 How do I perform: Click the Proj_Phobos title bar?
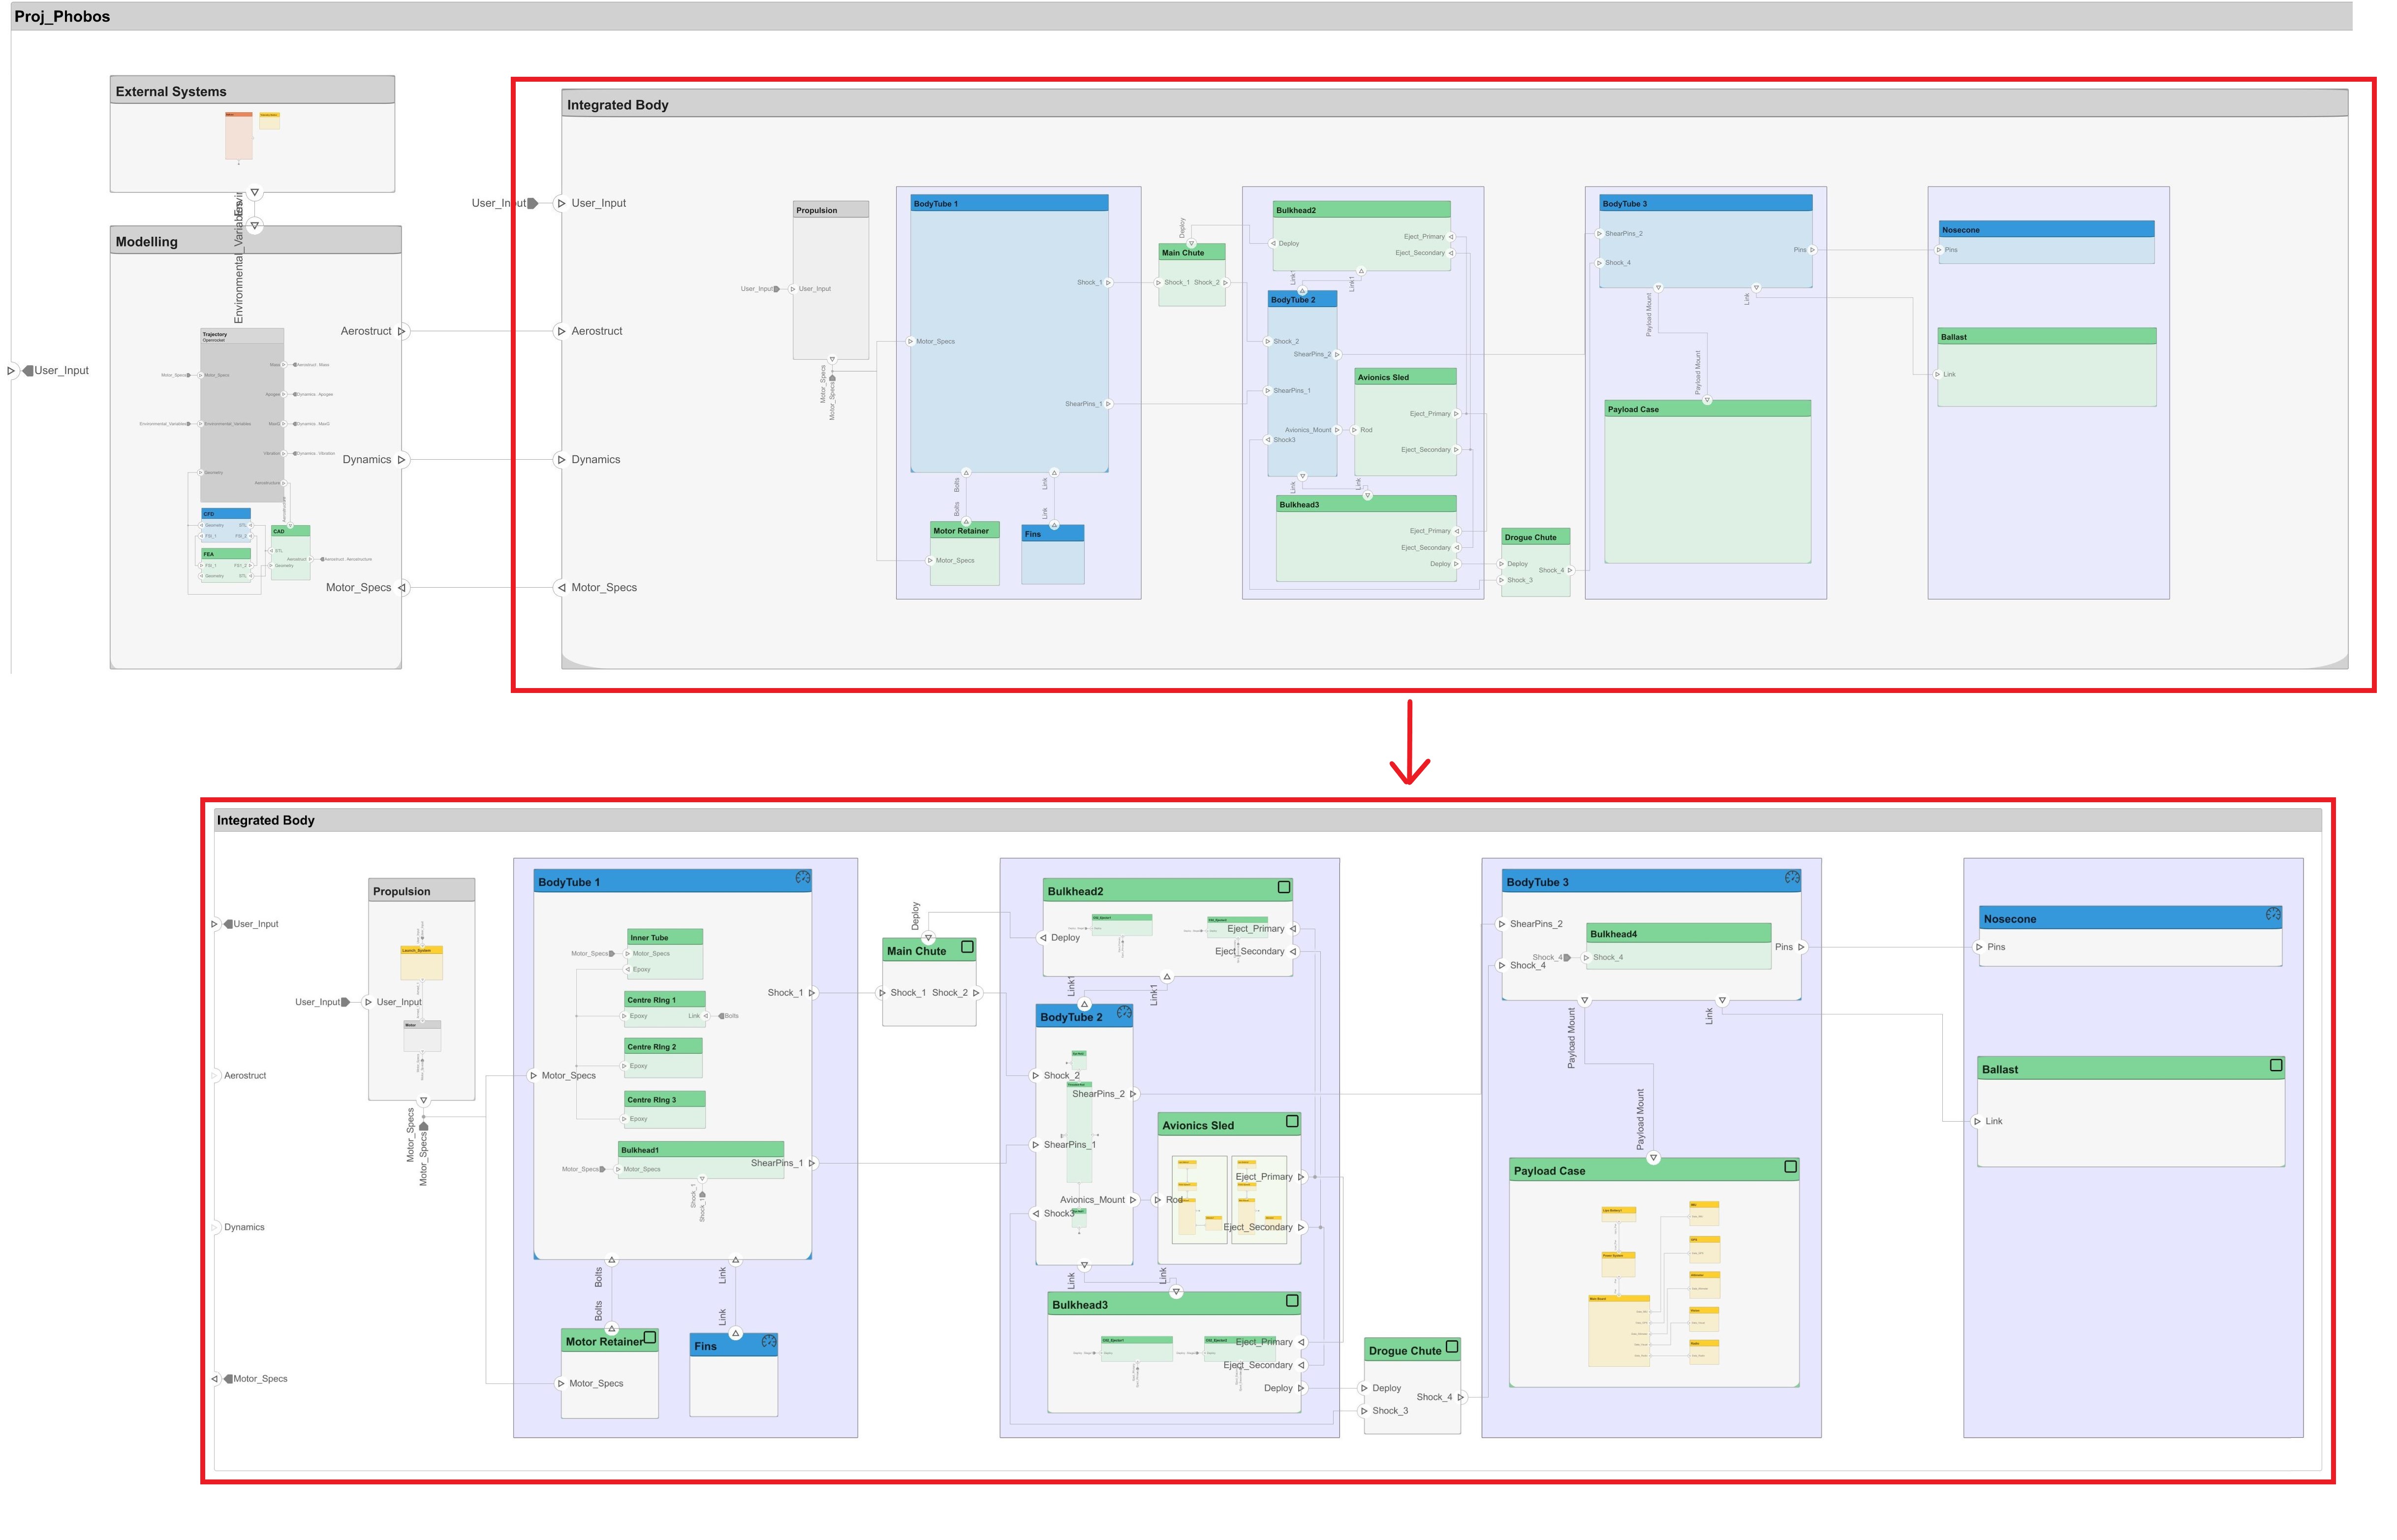1182,16
